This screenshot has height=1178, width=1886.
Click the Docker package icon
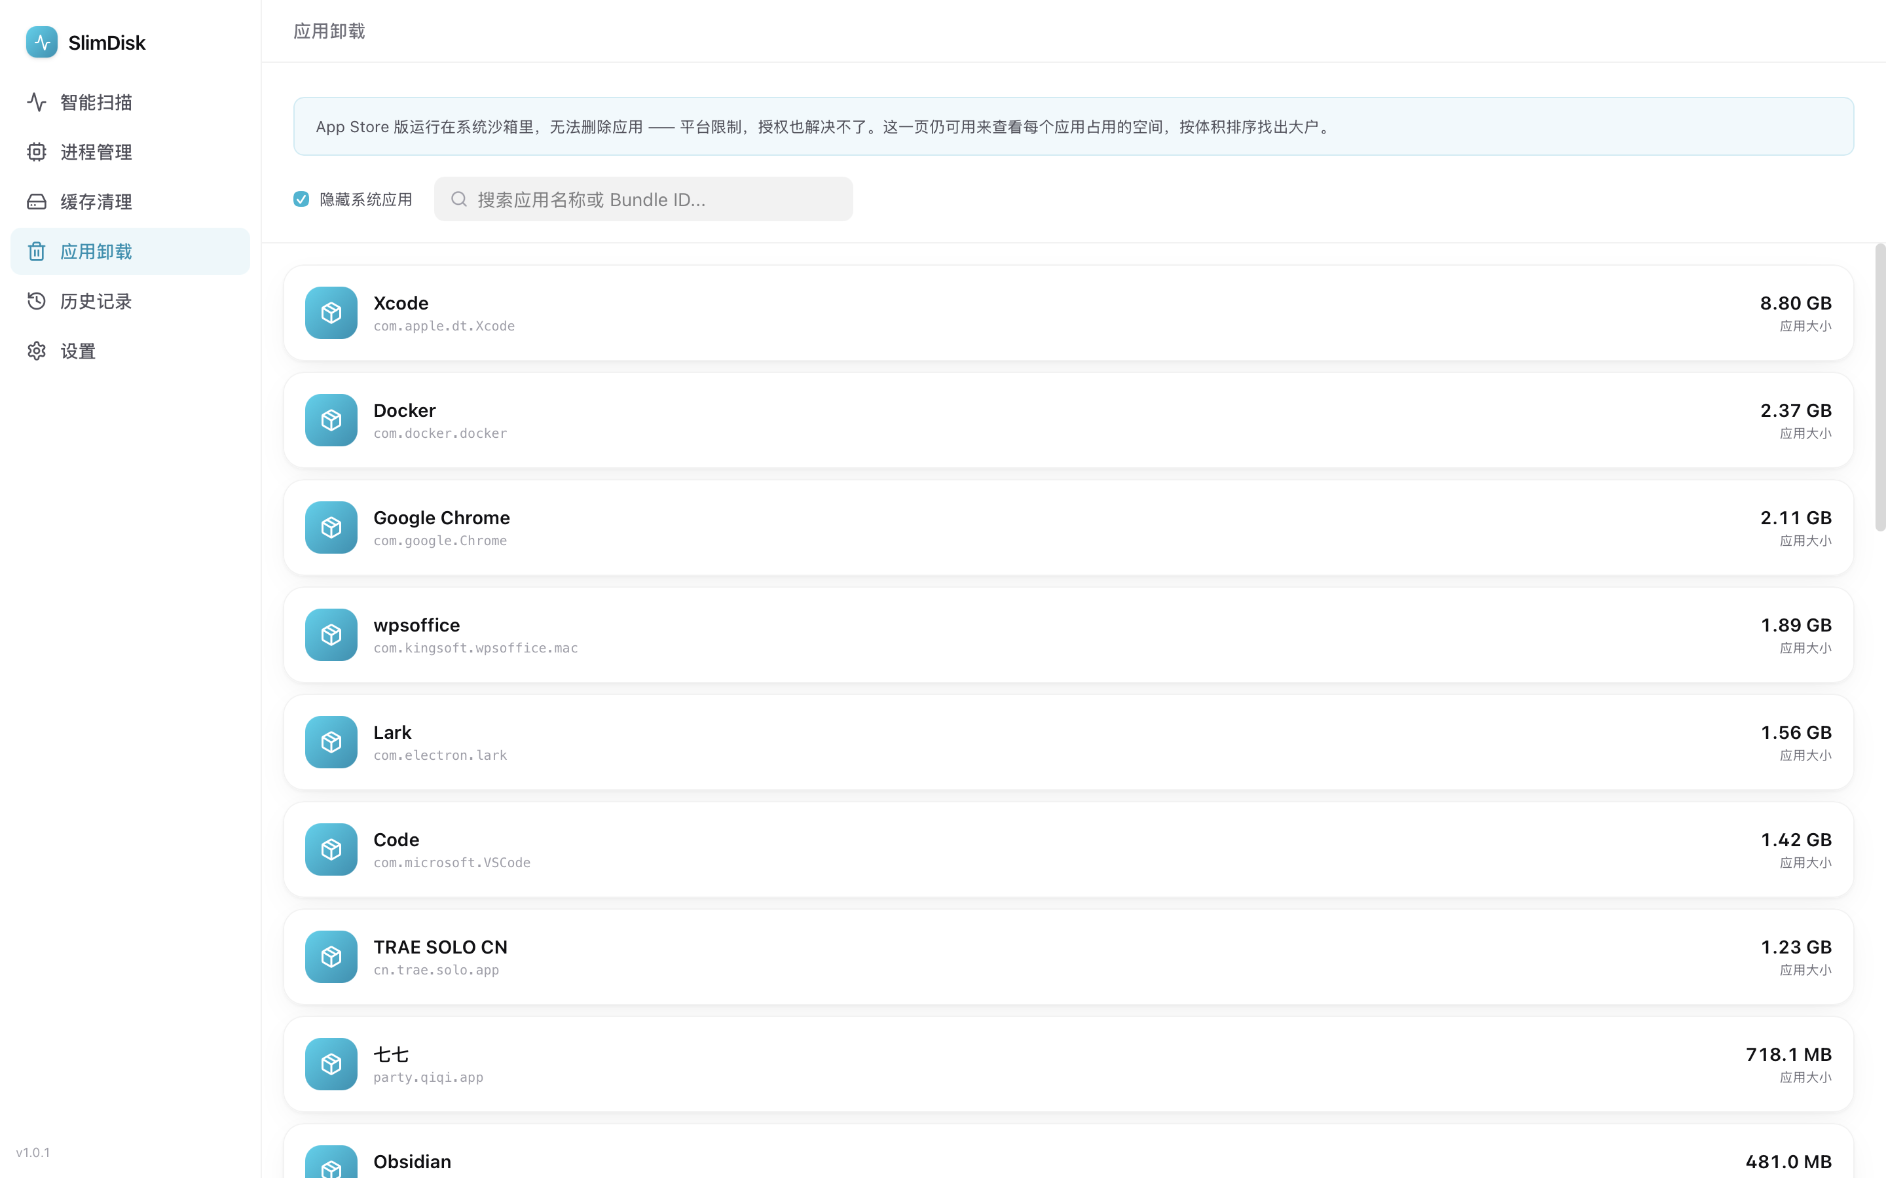pos(331,420)
